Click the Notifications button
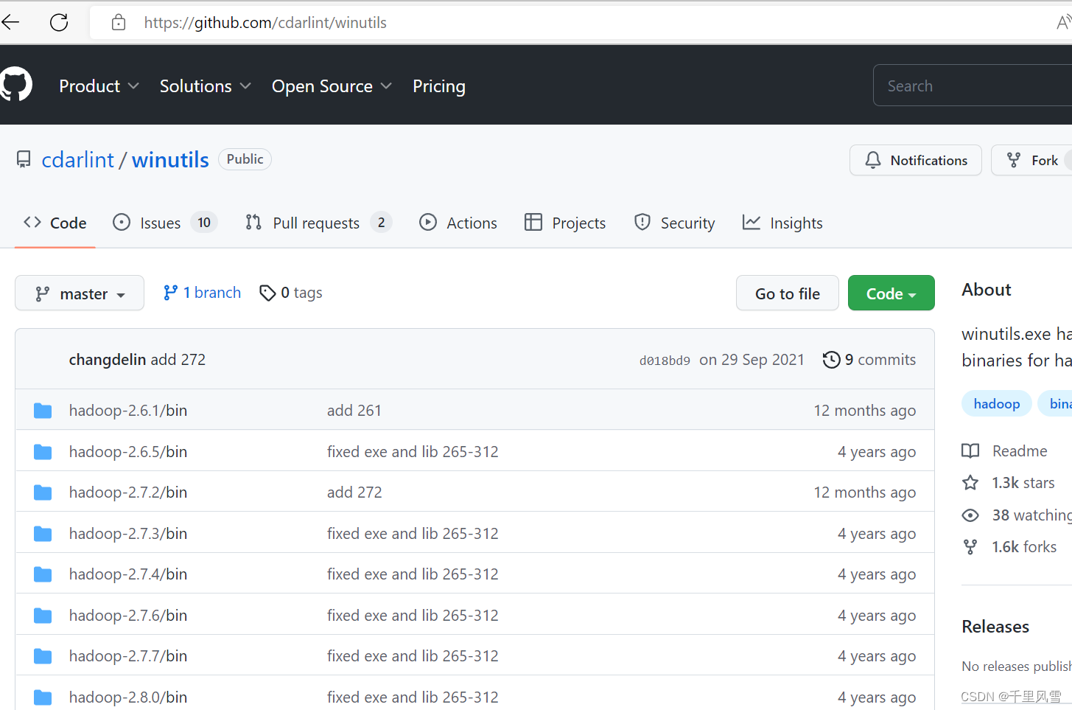The height and width of the screenshot is (710, 1072). click(x=915, y=160)
